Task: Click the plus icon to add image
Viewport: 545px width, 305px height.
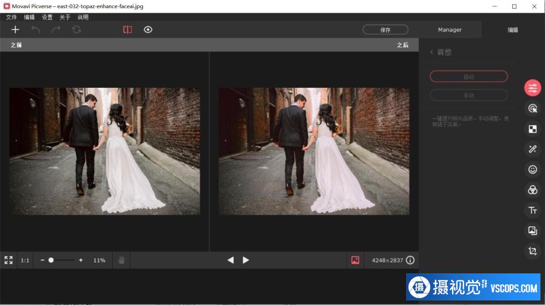Action: coord(15,30)
